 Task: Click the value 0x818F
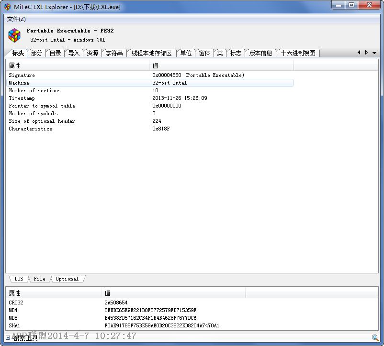[x=161, y=129]
